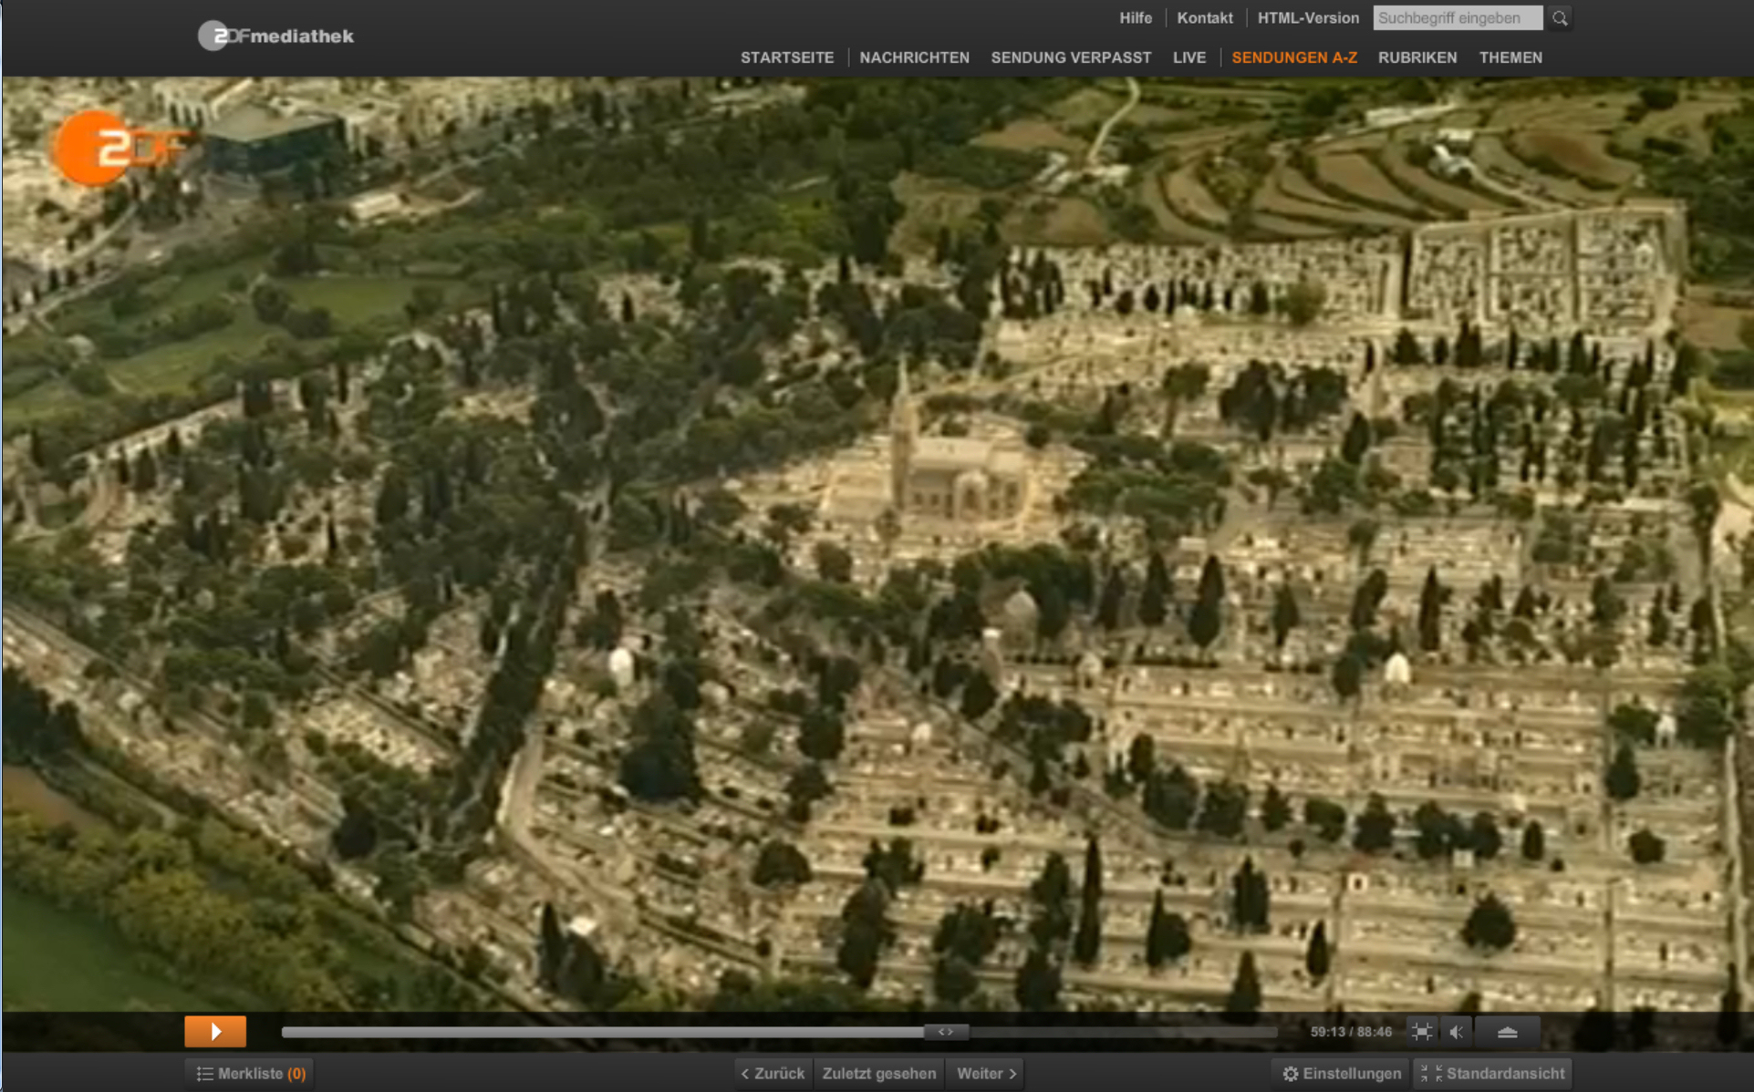This screenshot has height=1092, width=1754.
Task: Switch to Standardansicht view
Action: point(1493,1074)
